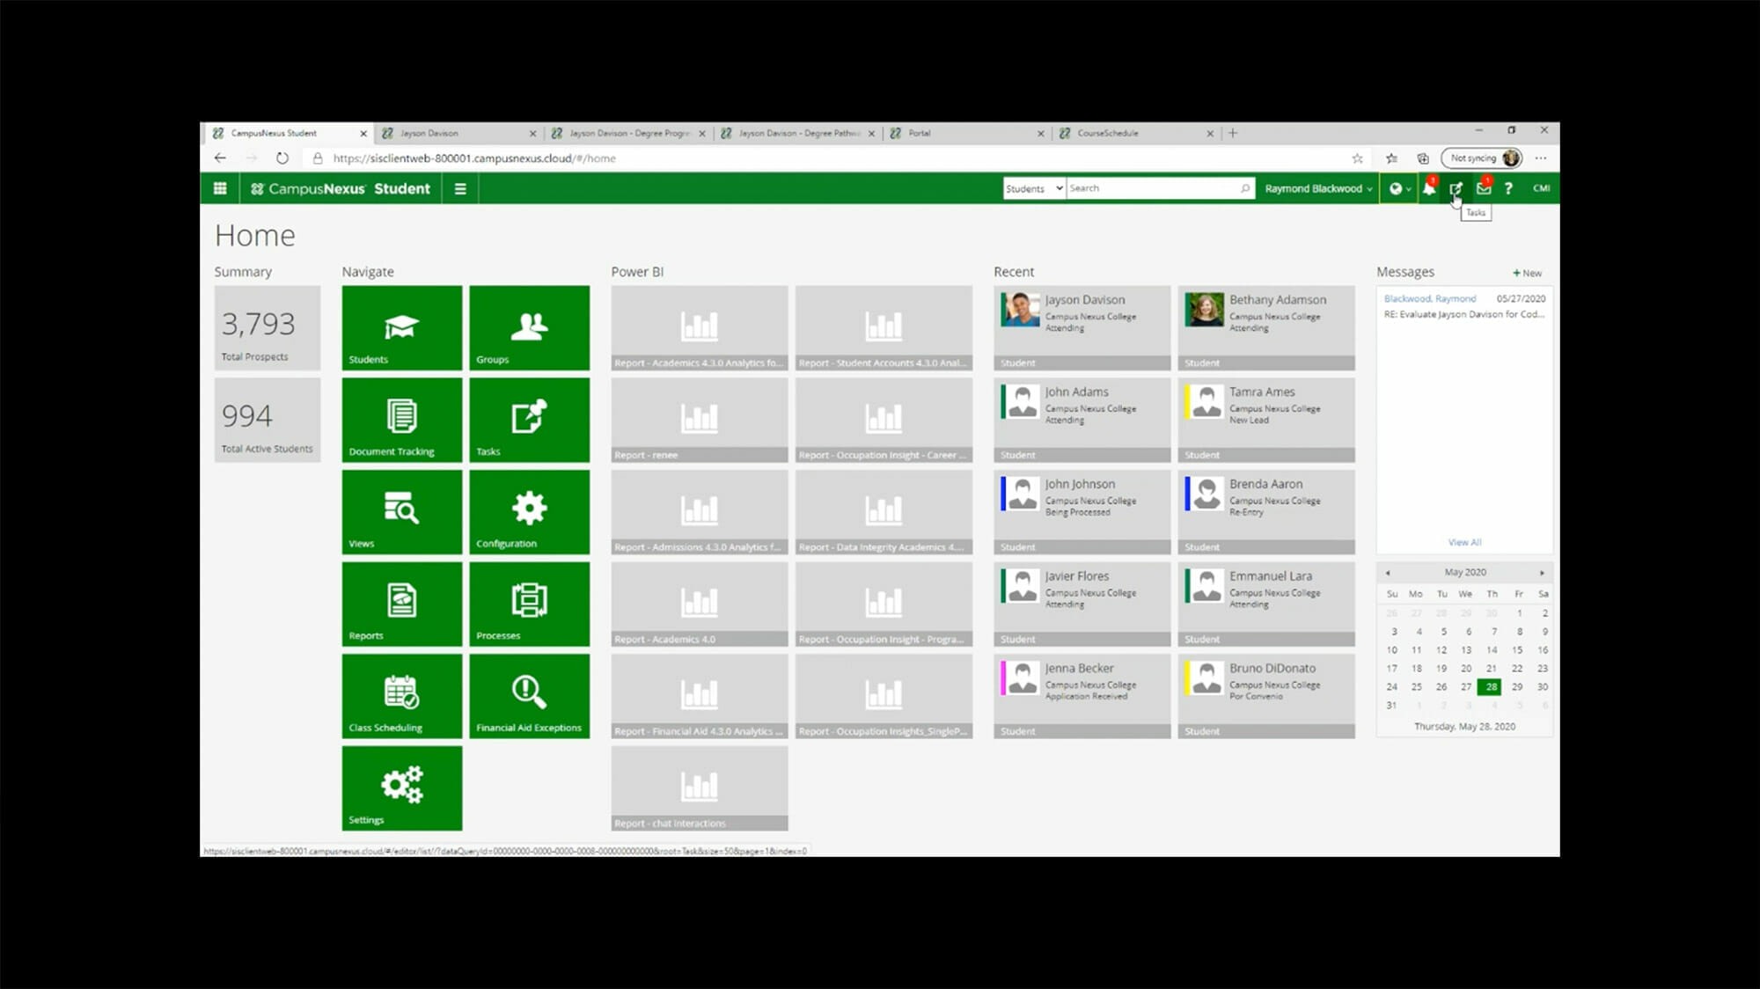Open Report - Admissions 4.3.0 Analytics tile
Screen dimensions: 1760x989
[700, 512]
